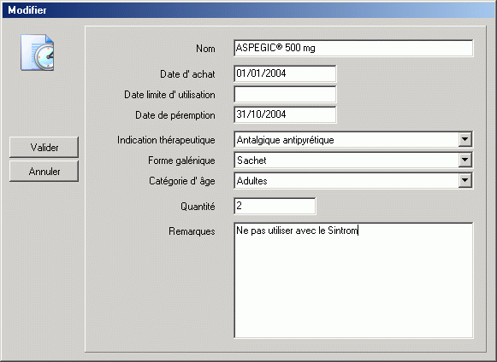The width and height of the screenshot is (497, 362).
Task: Open Indication thérapeutique dropdown arrow
Action: (x=464, y=139)
